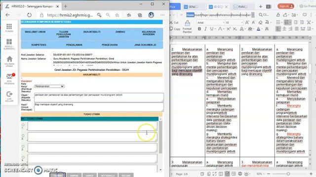316x177 pixels.
Task: Reload the HRMIS page
Action: (x=29, y=15)
